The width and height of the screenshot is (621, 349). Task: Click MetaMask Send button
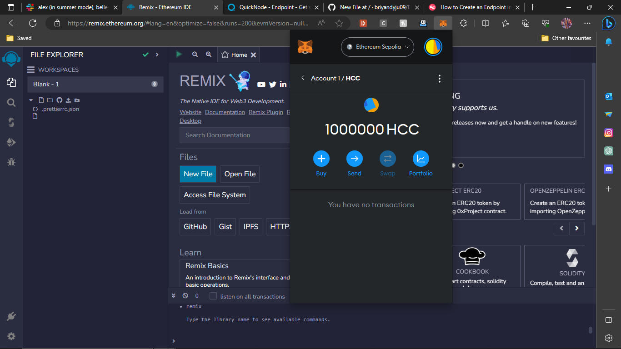click(x=355, y=164)
